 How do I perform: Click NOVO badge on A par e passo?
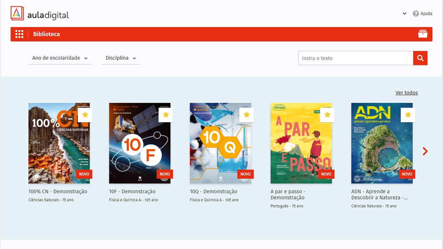pos(326,174)
